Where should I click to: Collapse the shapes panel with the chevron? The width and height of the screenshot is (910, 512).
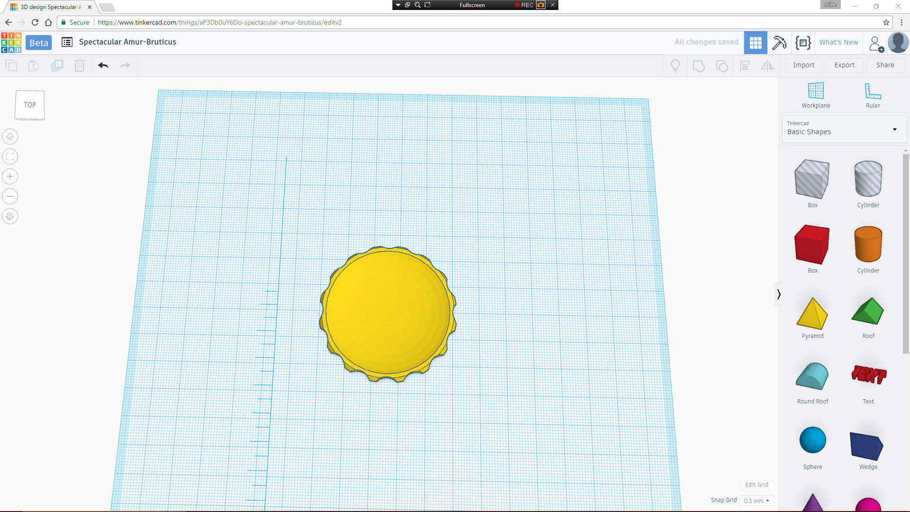click(778, 294)
